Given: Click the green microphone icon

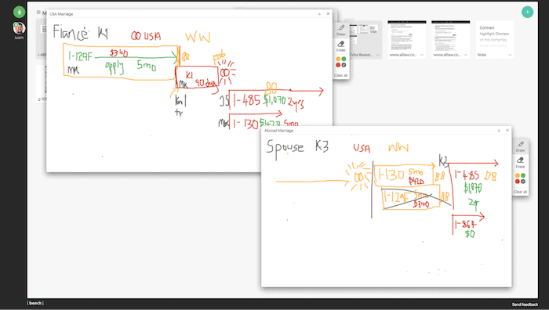Looking at the screenshot, I should (x=20, y=12).
